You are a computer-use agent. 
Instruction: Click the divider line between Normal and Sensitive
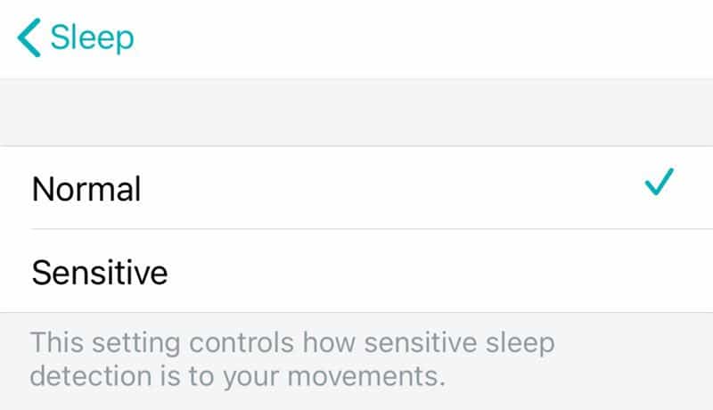[x=356, y=229]
